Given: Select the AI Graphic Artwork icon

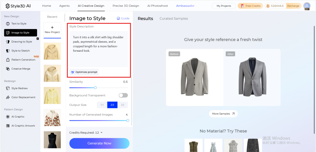Looking at the screenshot, I should coord(8,126).
